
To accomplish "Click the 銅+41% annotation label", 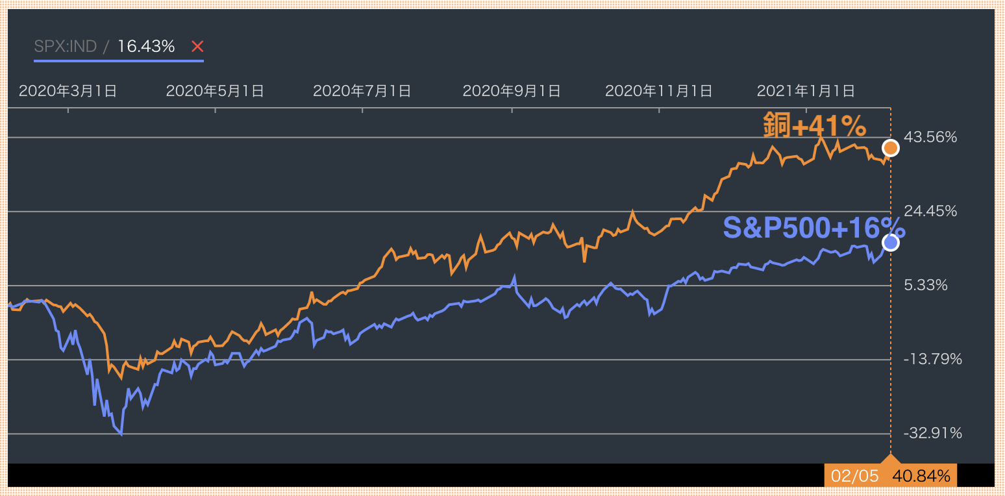I will (815, 127).
